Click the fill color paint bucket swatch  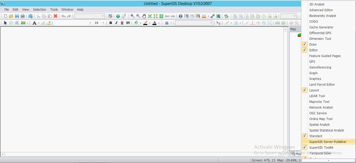[x=136, y=23]
